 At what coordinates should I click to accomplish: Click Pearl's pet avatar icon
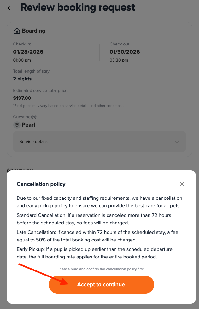coord(17,125)
